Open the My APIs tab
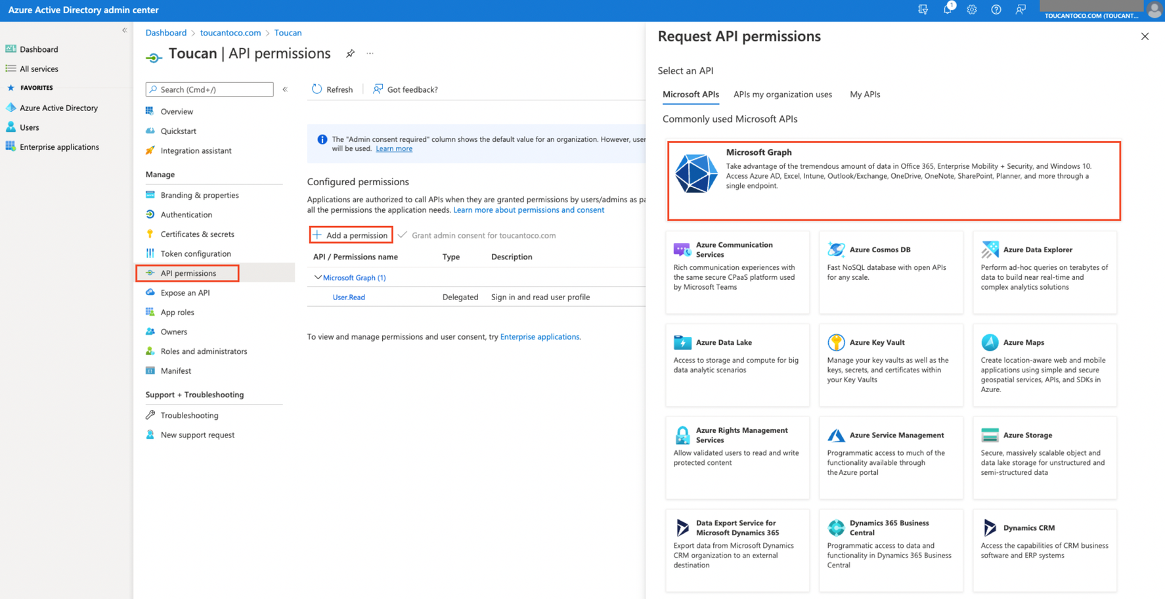The height and width of the screenshot is (599, 1165). pos(865,94)
